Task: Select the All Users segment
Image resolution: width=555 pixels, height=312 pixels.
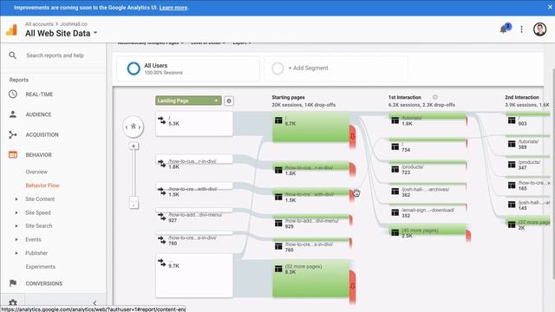Action: point(188,68)
